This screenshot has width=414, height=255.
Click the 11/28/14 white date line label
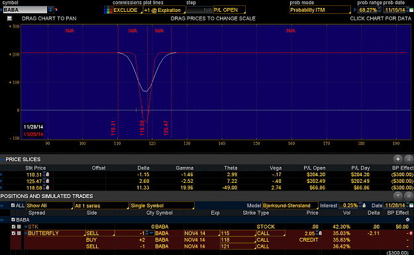pyautogui.click(x=33, y=127)
